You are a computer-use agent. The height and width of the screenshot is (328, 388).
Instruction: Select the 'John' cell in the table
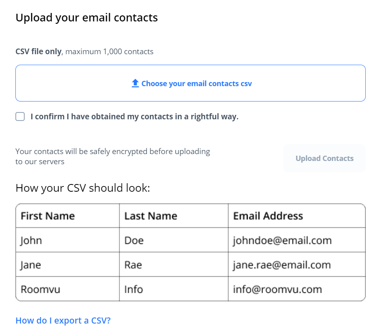[31, 241]
